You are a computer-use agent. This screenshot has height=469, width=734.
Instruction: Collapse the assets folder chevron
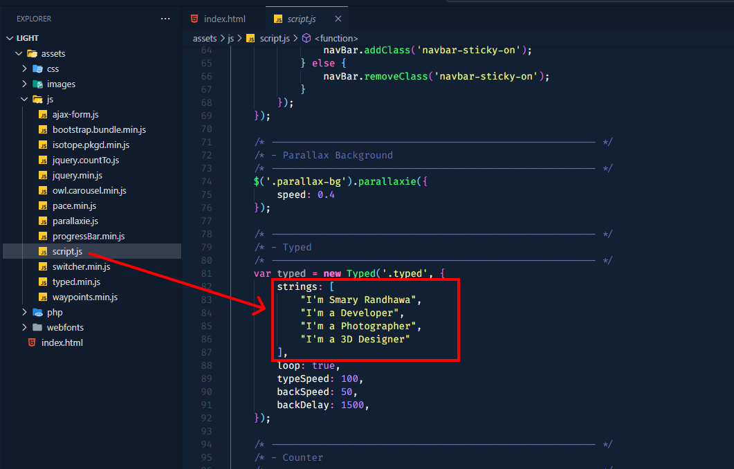pos(19,53)
